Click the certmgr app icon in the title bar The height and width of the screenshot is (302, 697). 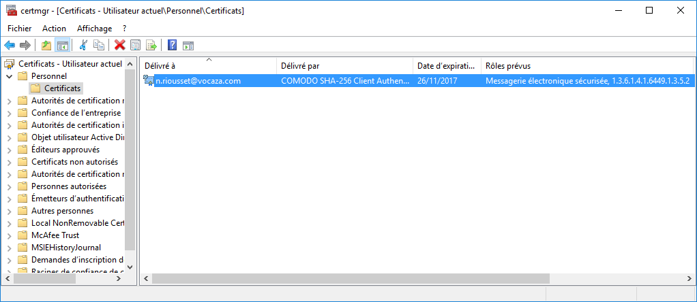[12, 11]
